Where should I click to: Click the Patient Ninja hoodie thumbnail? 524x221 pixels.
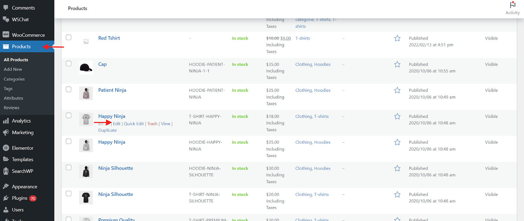(86, 93)
